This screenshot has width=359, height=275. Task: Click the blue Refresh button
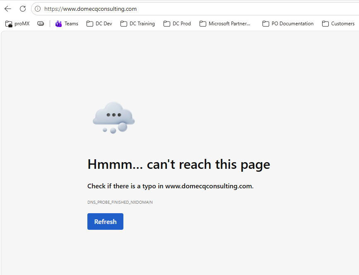click(x=105, y=221)
